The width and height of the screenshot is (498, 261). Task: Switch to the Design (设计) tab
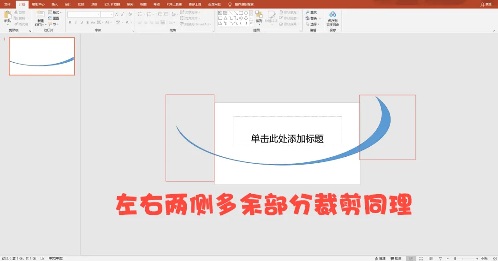point(68,5)
